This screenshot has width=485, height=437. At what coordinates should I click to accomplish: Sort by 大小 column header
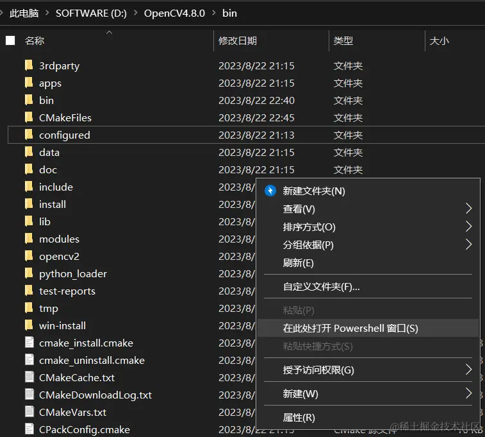tap(440, 40)
